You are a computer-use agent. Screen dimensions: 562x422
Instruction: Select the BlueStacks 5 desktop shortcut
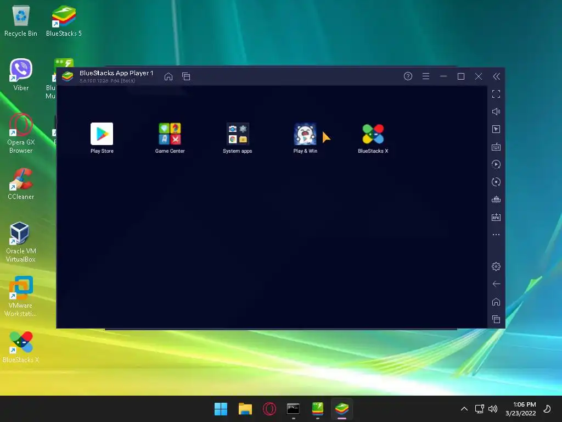pyautogui.click(x=64, y=21)
